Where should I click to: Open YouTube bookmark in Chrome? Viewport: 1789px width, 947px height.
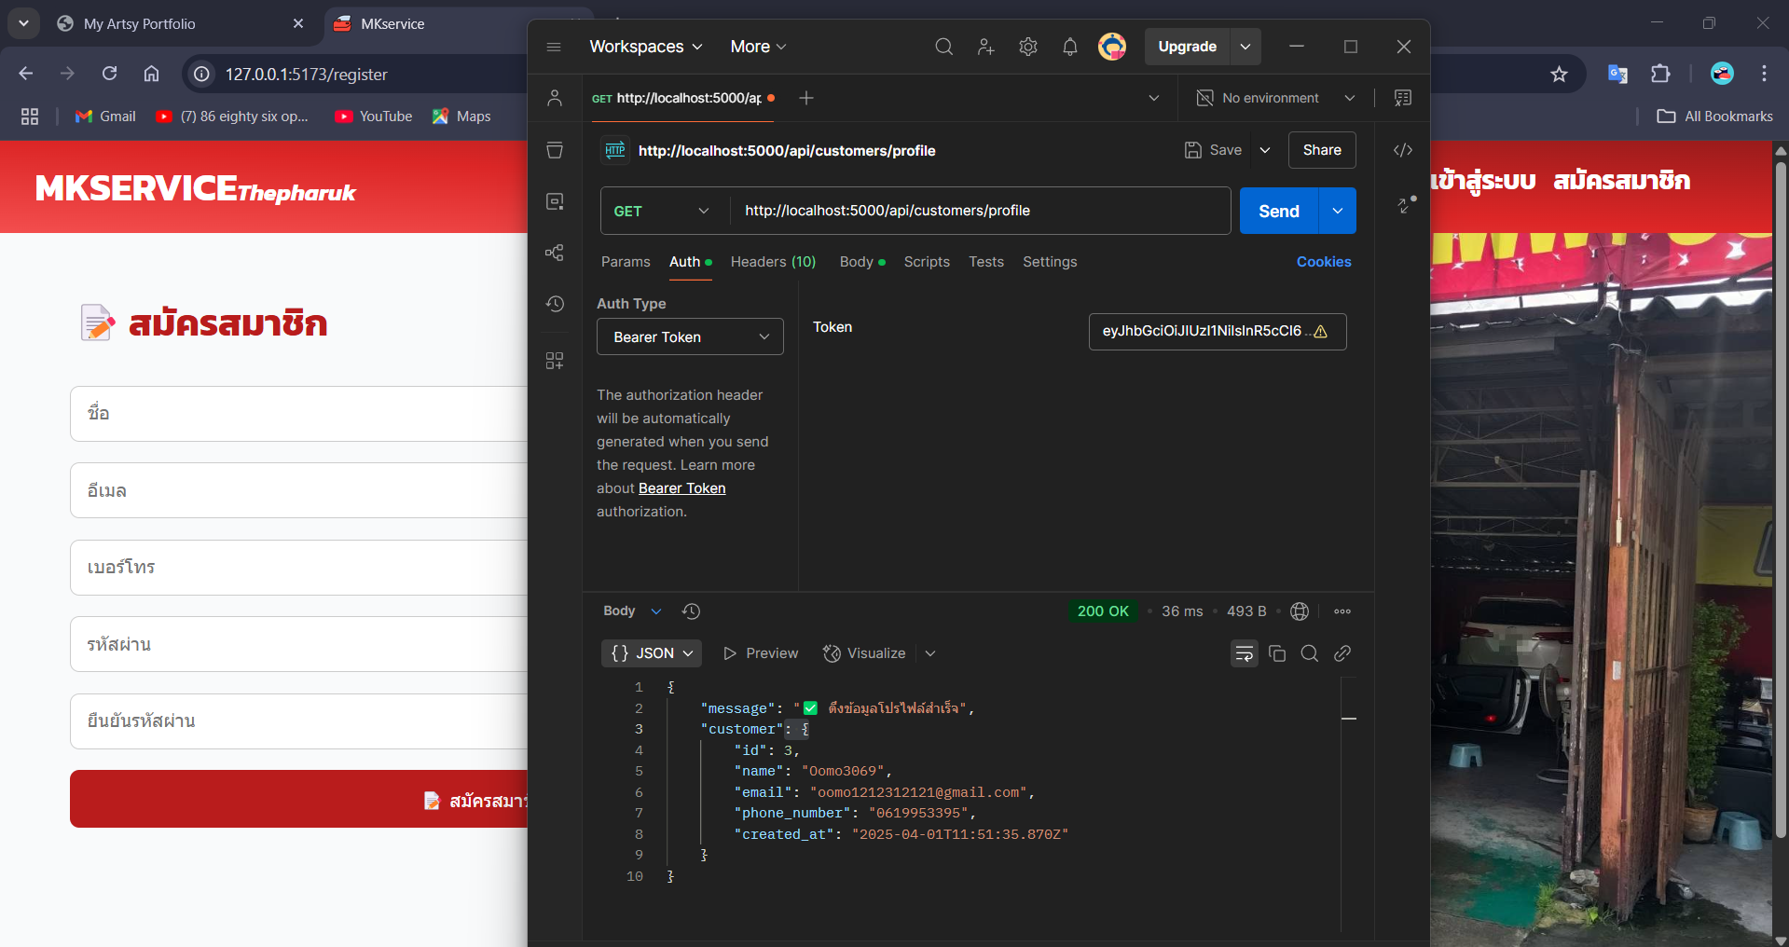[374, 117]
